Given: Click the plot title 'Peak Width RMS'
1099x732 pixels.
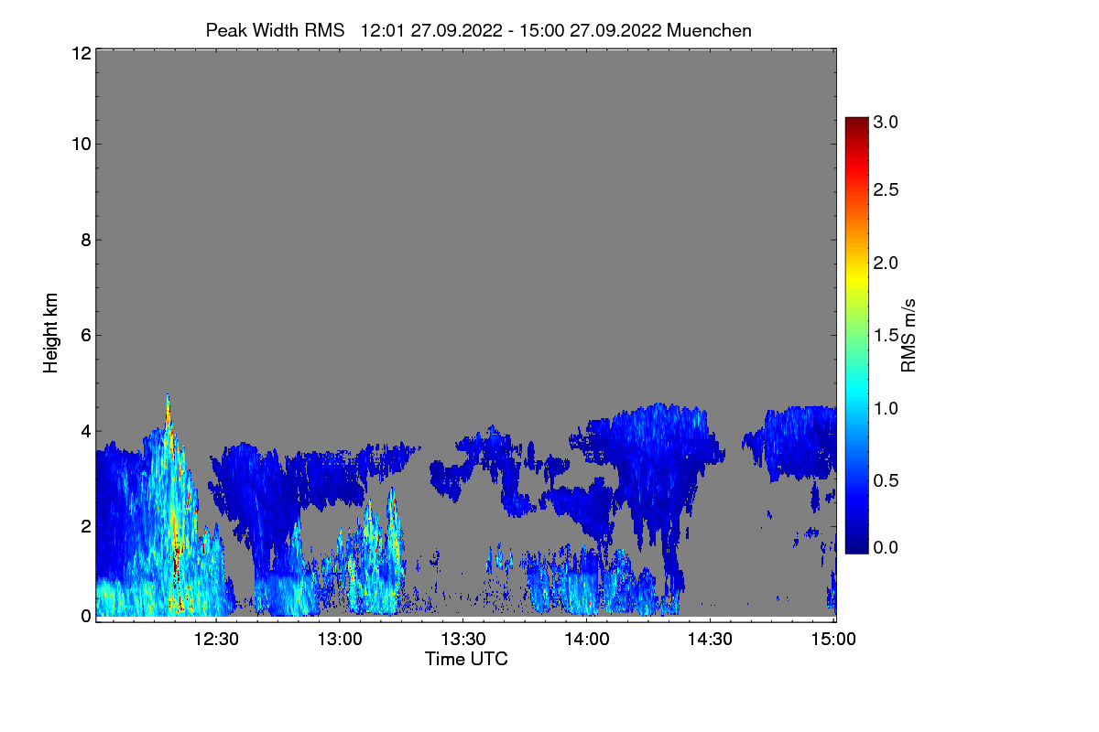Looking at the screenshot, I should click(275, 30).
